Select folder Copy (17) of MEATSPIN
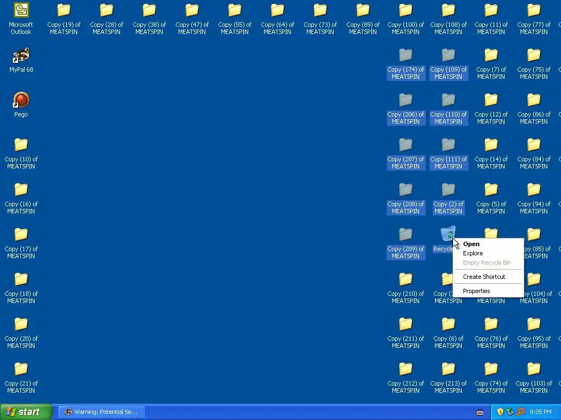Screen dimensions: 561x420 21,243
